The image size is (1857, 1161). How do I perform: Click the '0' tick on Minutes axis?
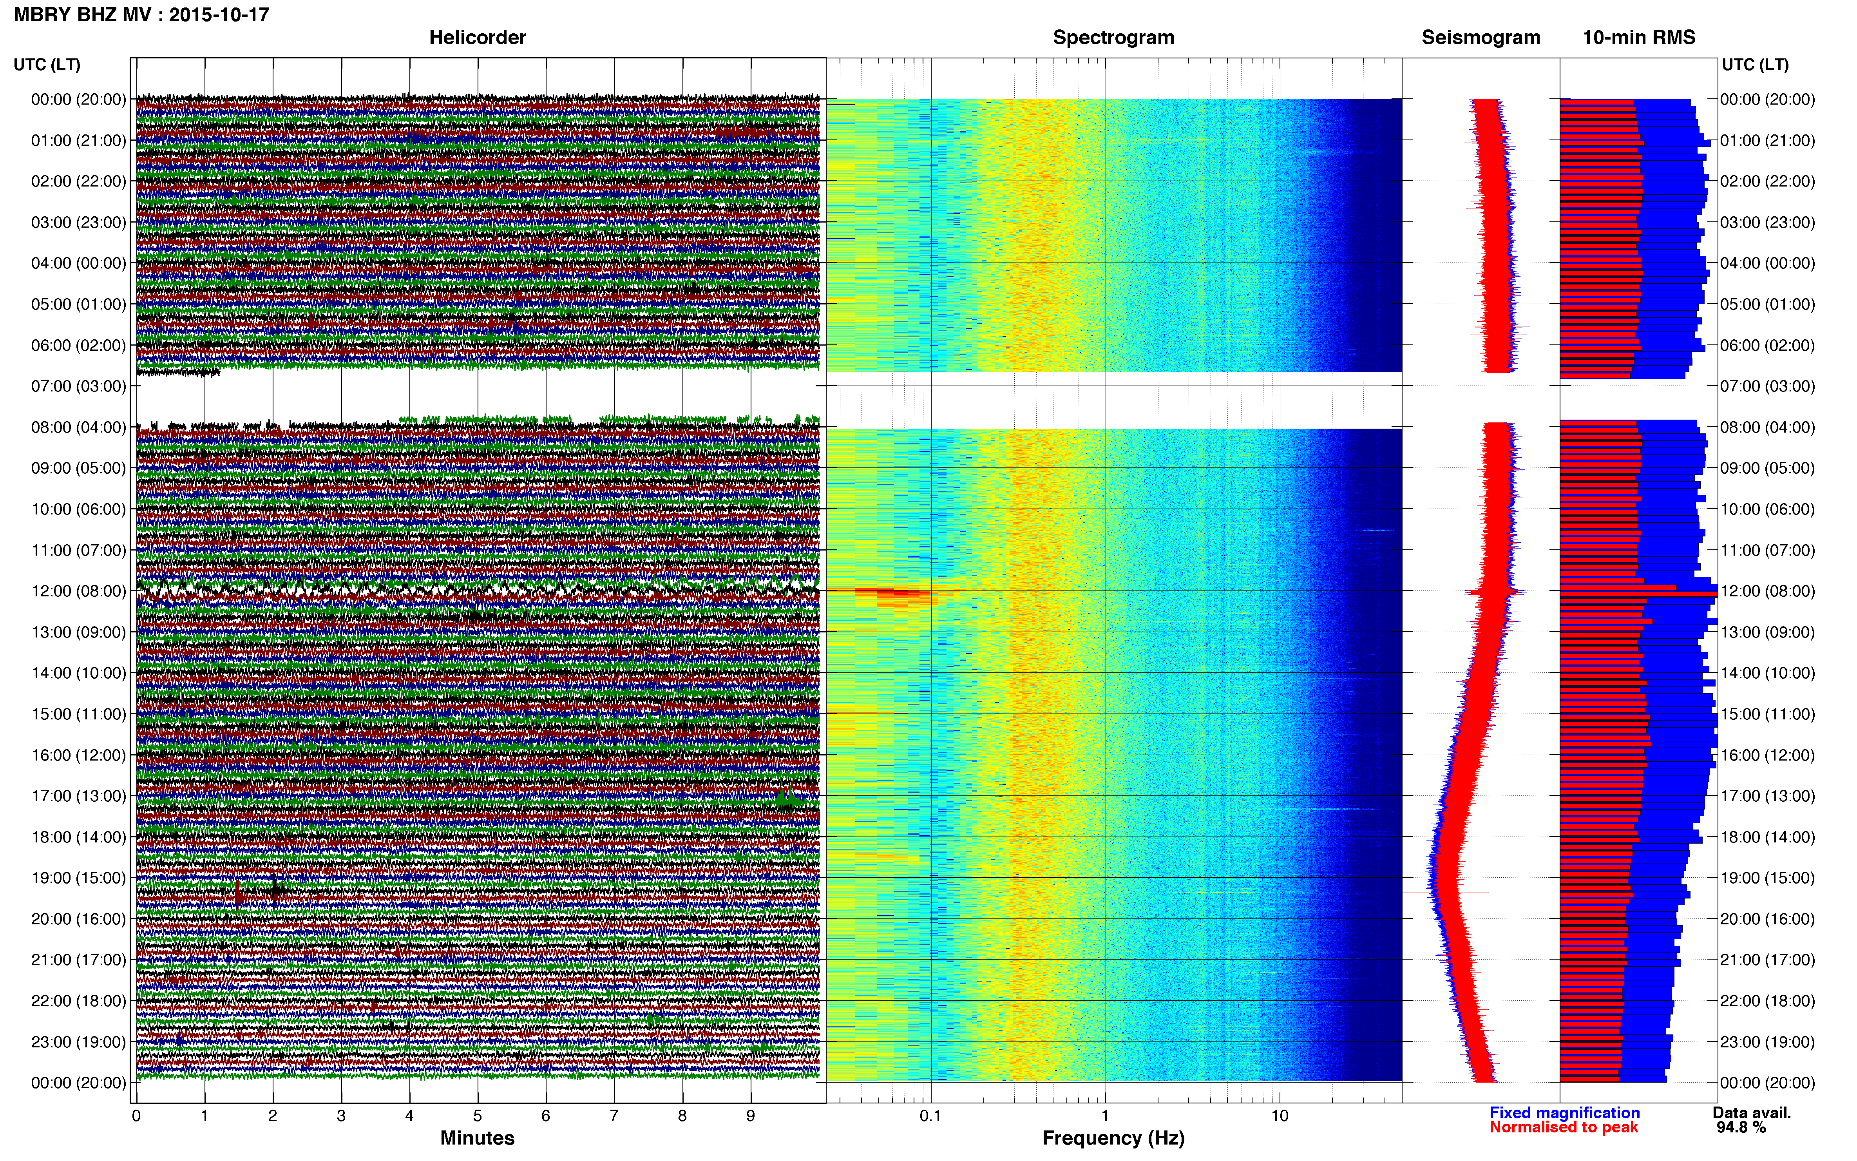click(x=136, y=1116)
